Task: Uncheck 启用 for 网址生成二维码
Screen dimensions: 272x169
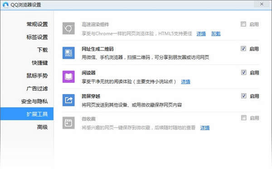Action: (x=243, y=49)
